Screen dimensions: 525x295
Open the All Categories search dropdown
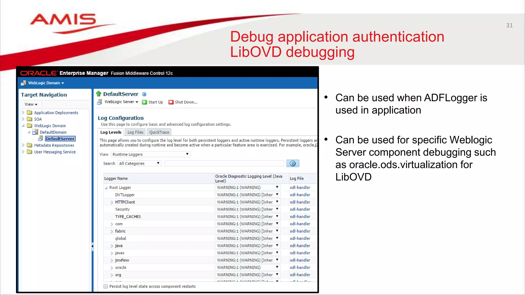(139, 163)
